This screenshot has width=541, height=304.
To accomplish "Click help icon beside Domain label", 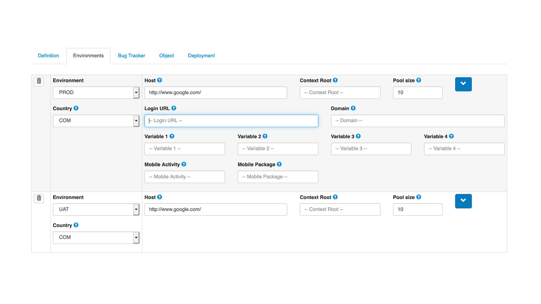I will tap(353, 109).
